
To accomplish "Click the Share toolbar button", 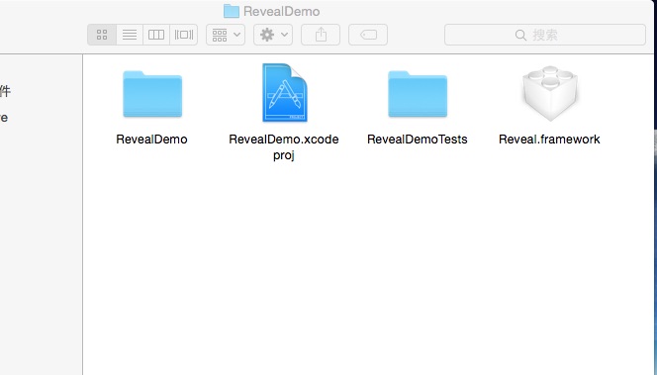I will click(x=321, y=35).
